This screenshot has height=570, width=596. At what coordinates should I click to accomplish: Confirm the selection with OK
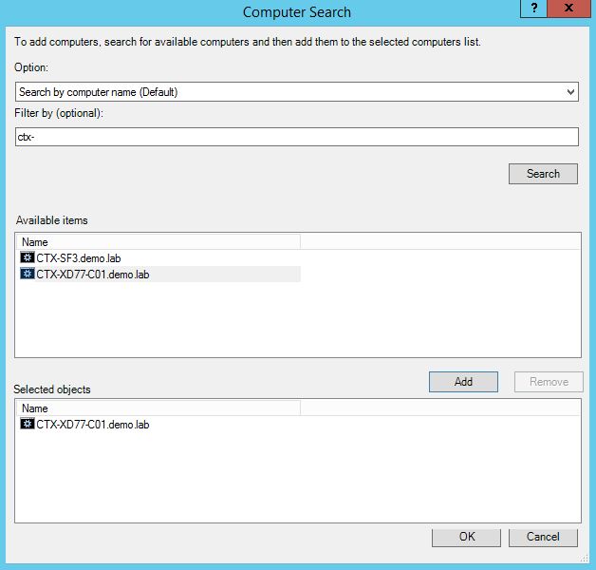coord(466,537)
